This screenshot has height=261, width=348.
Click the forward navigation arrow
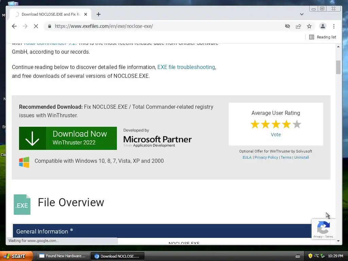[x=25, y=26]
